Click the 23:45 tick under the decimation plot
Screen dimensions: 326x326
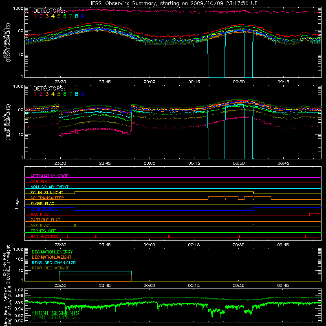tap(105, 286)
